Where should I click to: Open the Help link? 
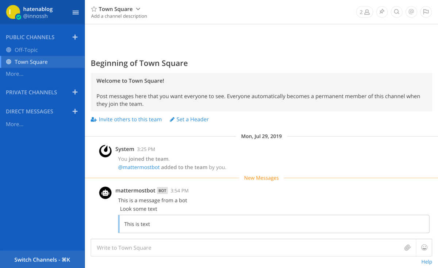pyautogui.click(x=427, y=262)
